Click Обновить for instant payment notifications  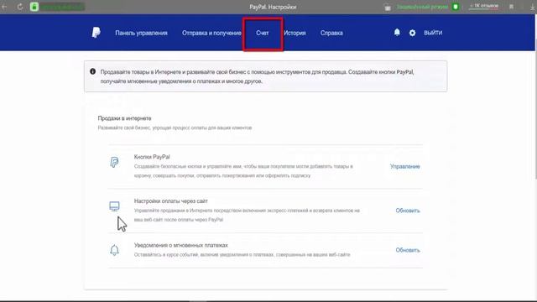pyautogui.click(x=408, y=250)
